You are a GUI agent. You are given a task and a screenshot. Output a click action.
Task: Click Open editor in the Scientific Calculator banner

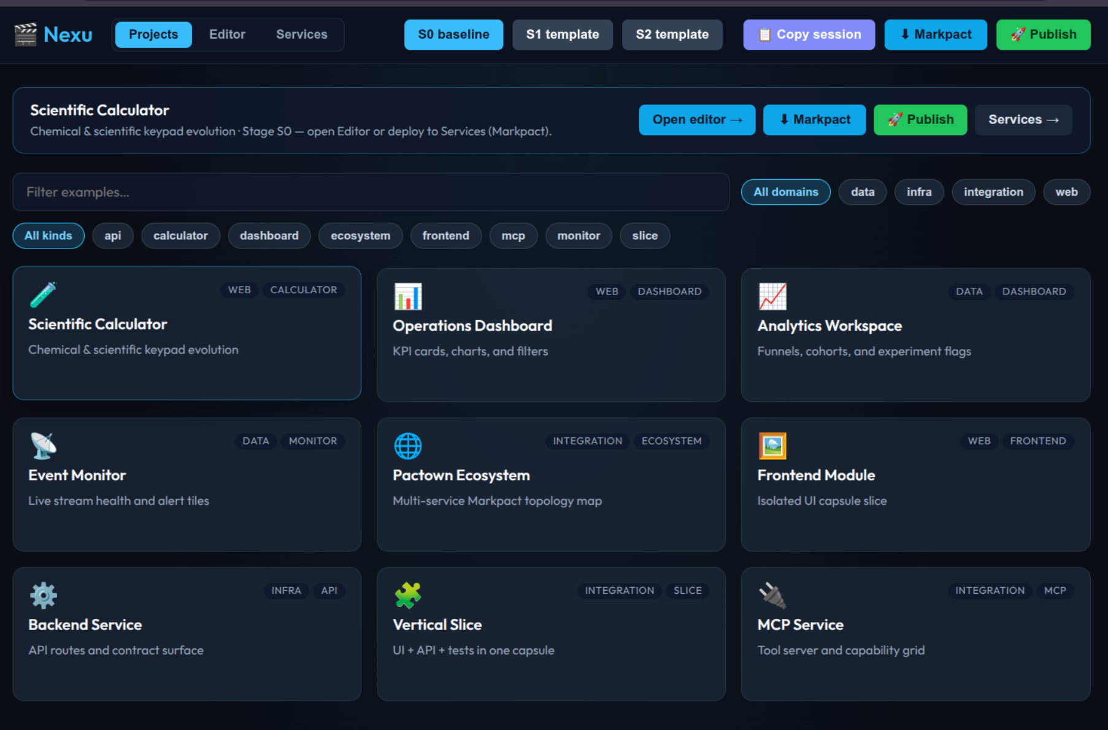point(697,120)
